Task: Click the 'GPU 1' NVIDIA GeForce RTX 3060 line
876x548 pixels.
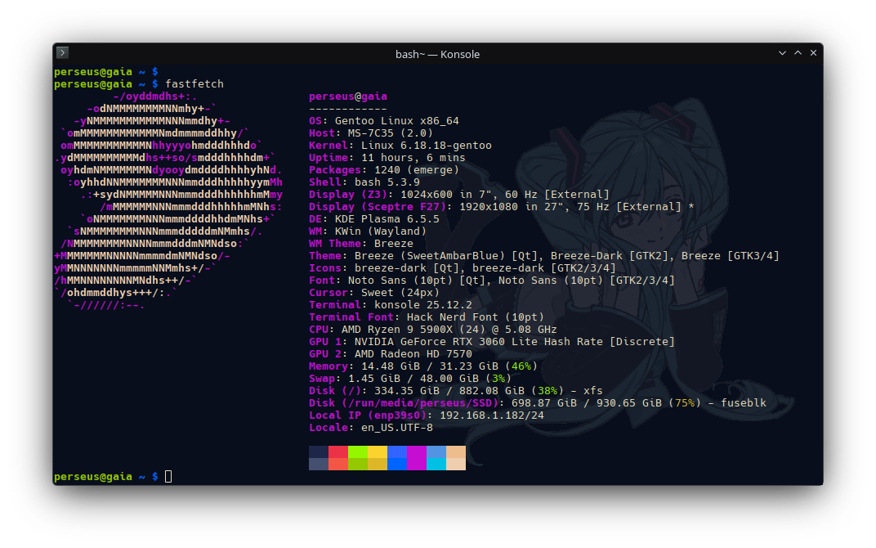Action: 492,342
